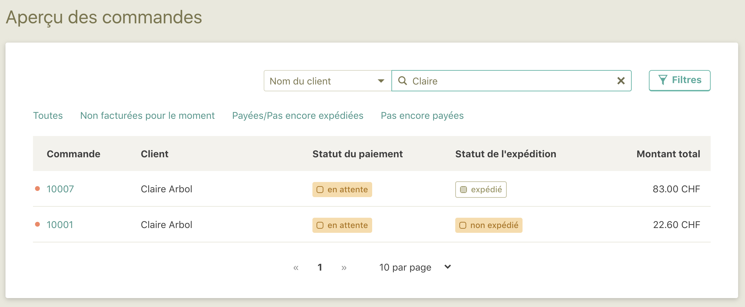Open order 10007
The height and width of the screenshot is (307, 745).
tap(60, 189)
